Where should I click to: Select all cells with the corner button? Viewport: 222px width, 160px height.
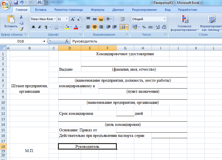pos(3,48)
